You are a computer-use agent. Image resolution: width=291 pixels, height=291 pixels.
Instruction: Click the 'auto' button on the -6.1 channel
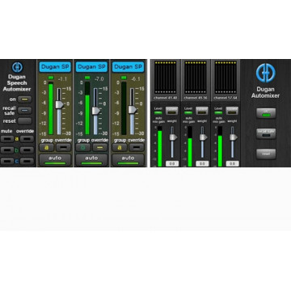tap(128, 159)
